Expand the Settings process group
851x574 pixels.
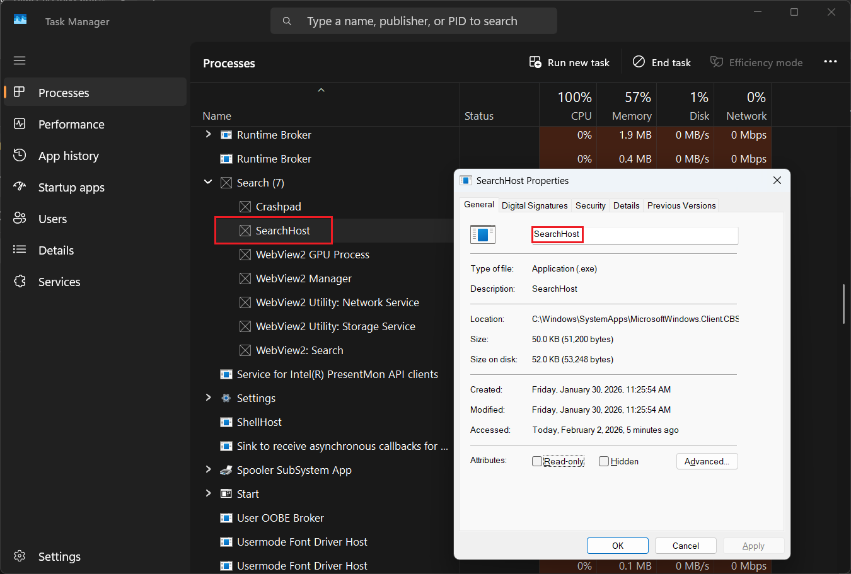(208, 398)
